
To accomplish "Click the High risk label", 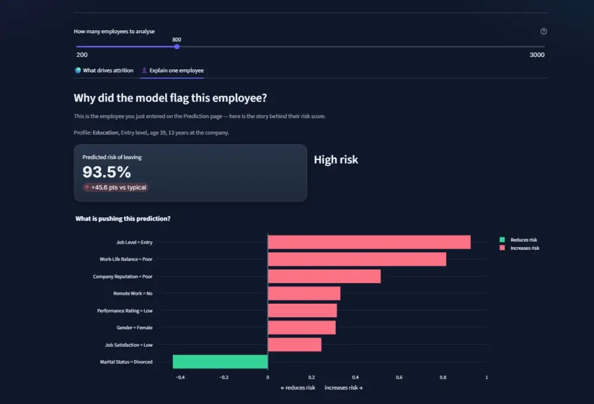I will coord(336,160).
